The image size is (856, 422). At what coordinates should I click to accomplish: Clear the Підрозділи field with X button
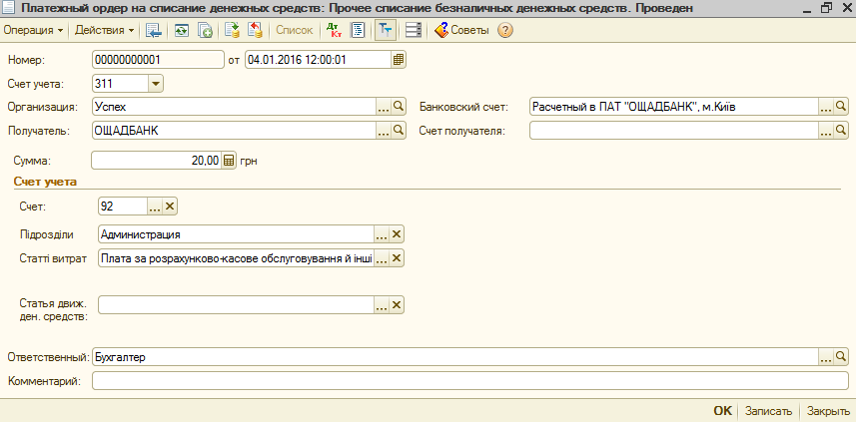point(397,234)
